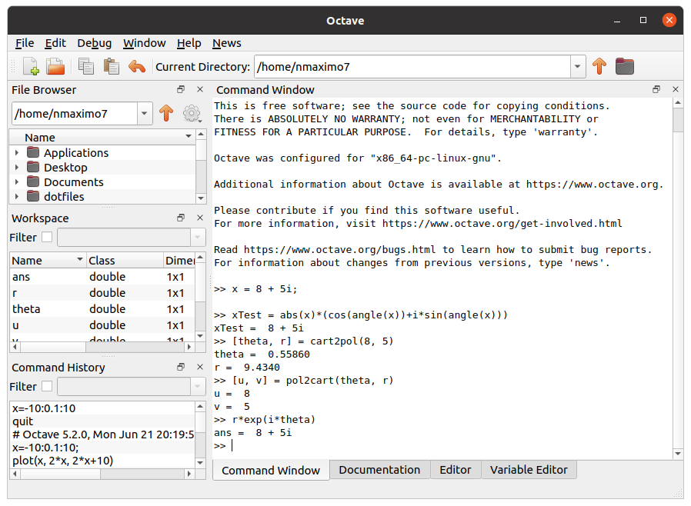691x506 pixels.
Task: Open the Debug menu
Action: pos(94,43)
